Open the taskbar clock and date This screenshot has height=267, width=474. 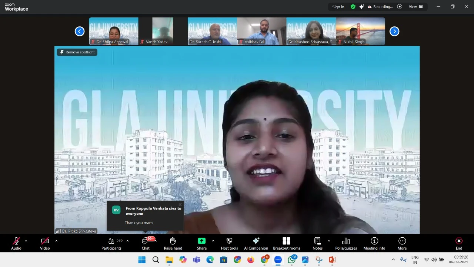click(x=458, y=260)
